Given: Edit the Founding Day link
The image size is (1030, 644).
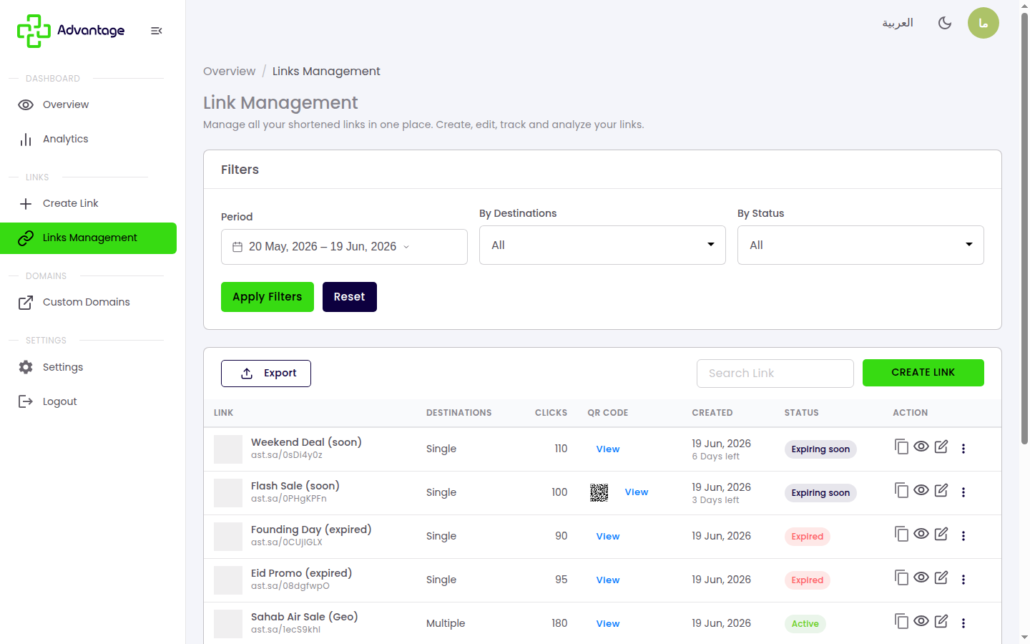Looking at the screenshot, I should click(x=941, y=534).
